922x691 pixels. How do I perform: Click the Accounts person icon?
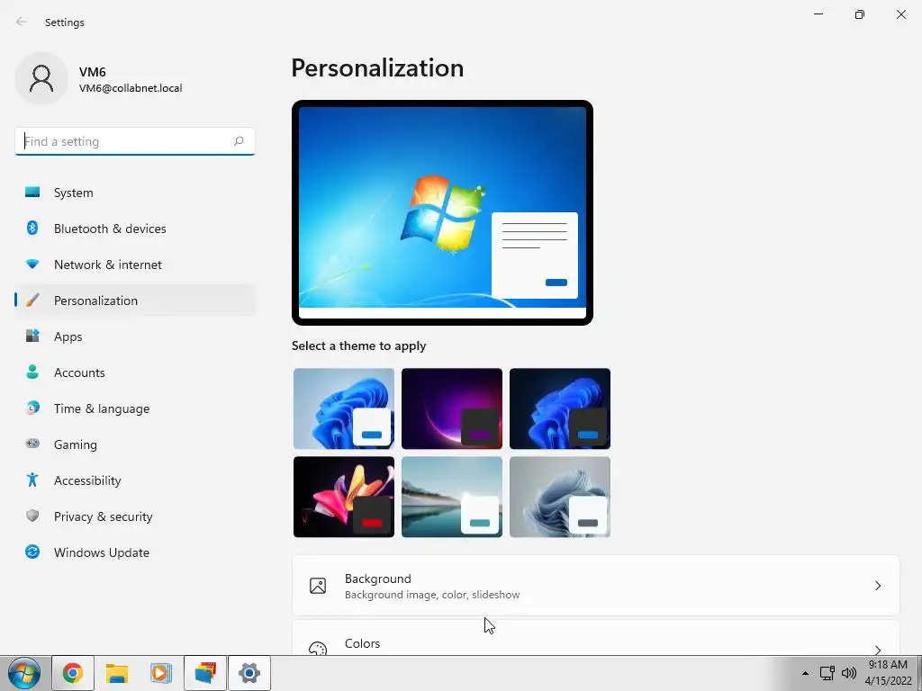point(32,372)
